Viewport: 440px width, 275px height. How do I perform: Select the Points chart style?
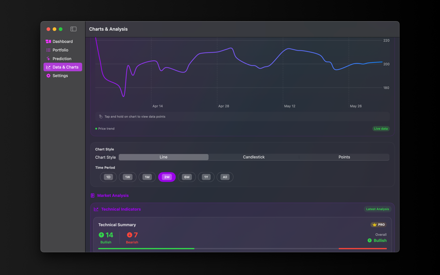(344, 157)
